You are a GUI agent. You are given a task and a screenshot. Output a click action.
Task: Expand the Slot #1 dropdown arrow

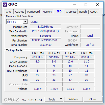point(25,22)
